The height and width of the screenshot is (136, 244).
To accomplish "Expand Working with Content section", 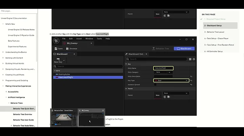I will tap(3, 58).
